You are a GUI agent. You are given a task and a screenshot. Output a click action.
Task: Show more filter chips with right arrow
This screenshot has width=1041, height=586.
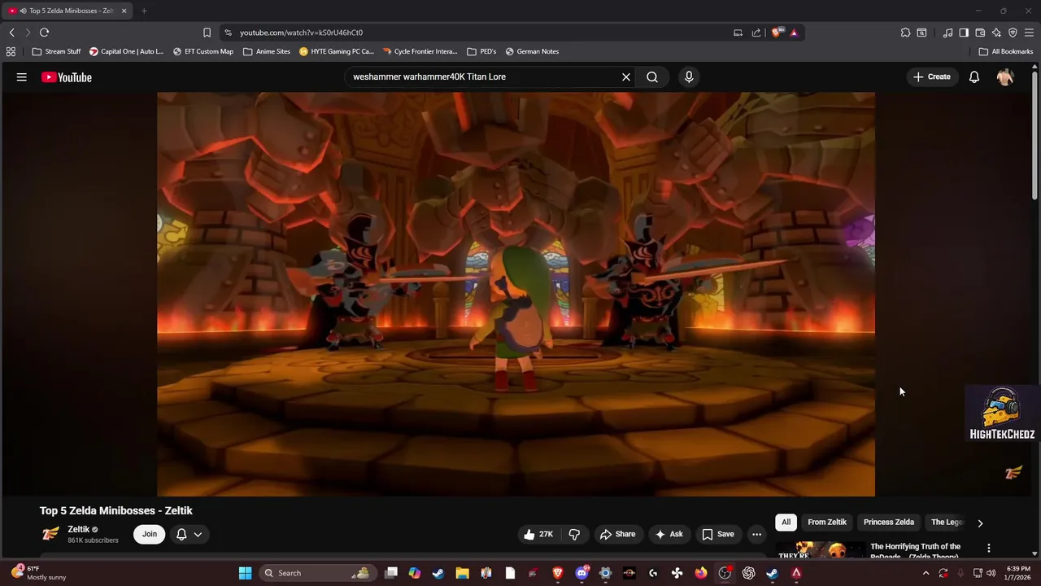[x=980, y=523]
